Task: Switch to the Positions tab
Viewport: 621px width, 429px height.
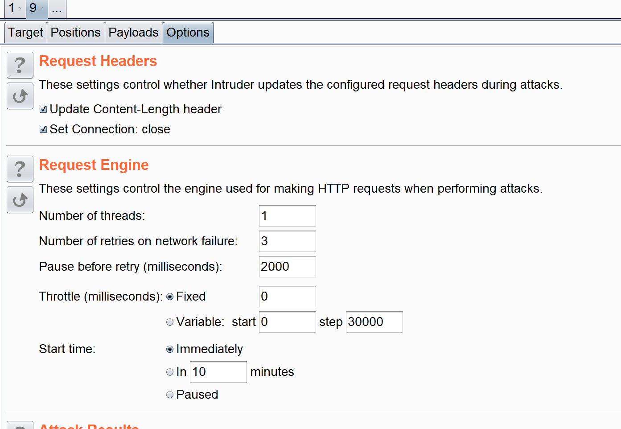Action: (x=76, y=33)
